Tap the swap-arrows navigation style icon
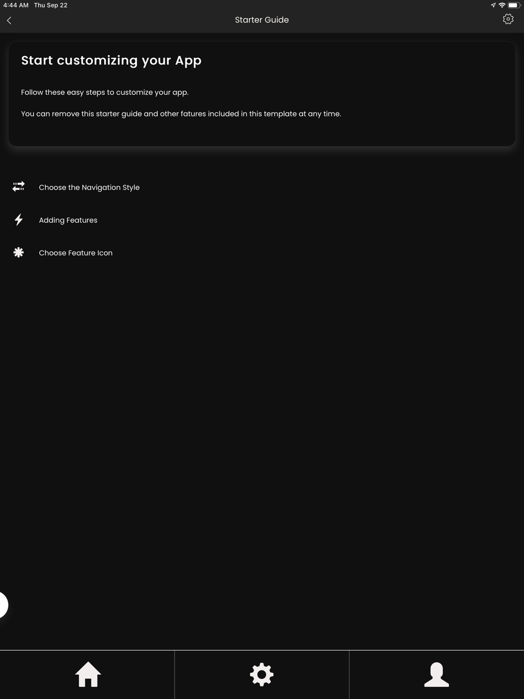The width and height of the screenshot is (524, 699). click(x=18, y=187)
